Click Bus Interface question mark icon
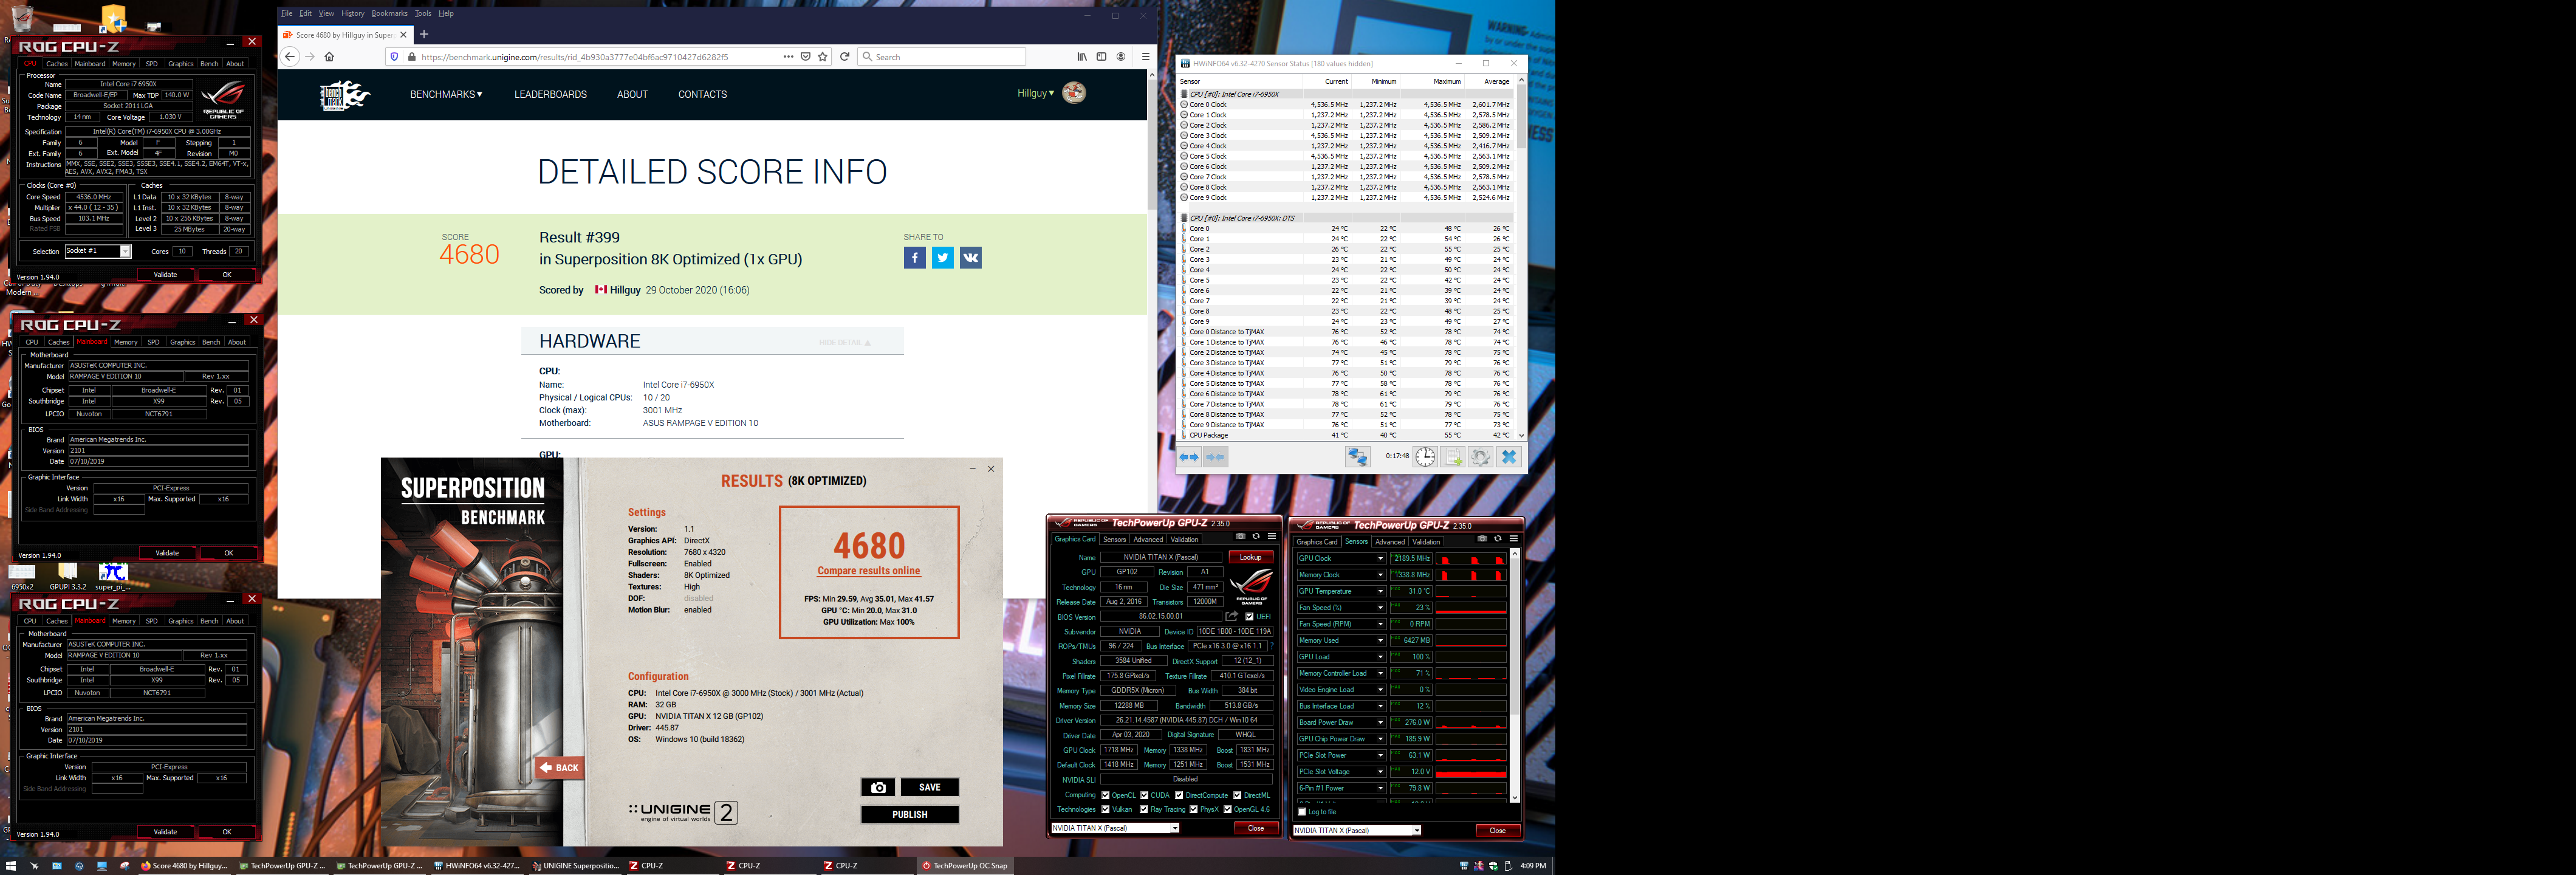 tap(1272, 646)
